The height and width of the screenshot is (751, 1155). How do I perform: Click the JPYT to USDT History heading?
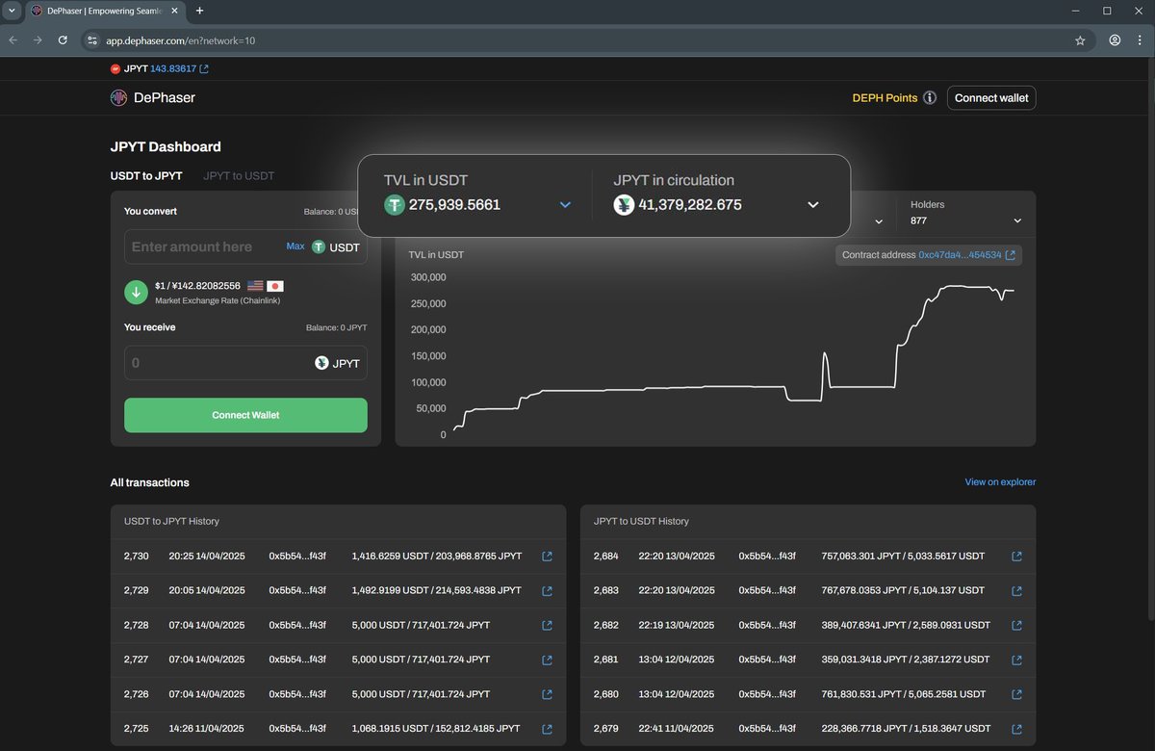point(641,521)
